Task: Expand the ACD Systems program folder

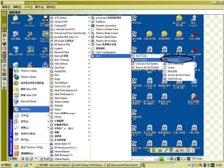Action: (70, 18)
